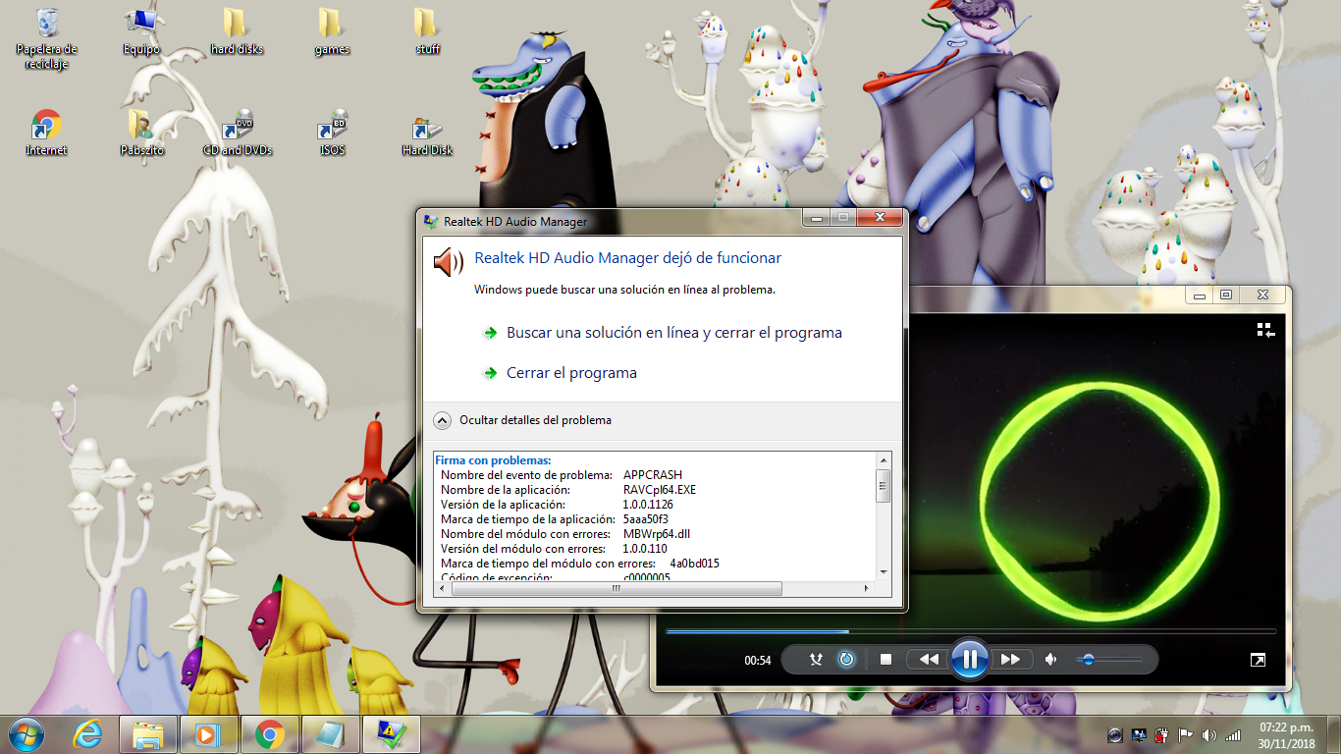The image size is (1341, 754).
Task: Close the Realtek HD Audio Manager dialog
Action: click(x=880, y=218)
